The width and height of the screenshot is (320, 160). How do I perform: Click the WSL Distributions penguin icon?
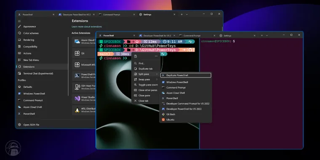pos(77,110)
